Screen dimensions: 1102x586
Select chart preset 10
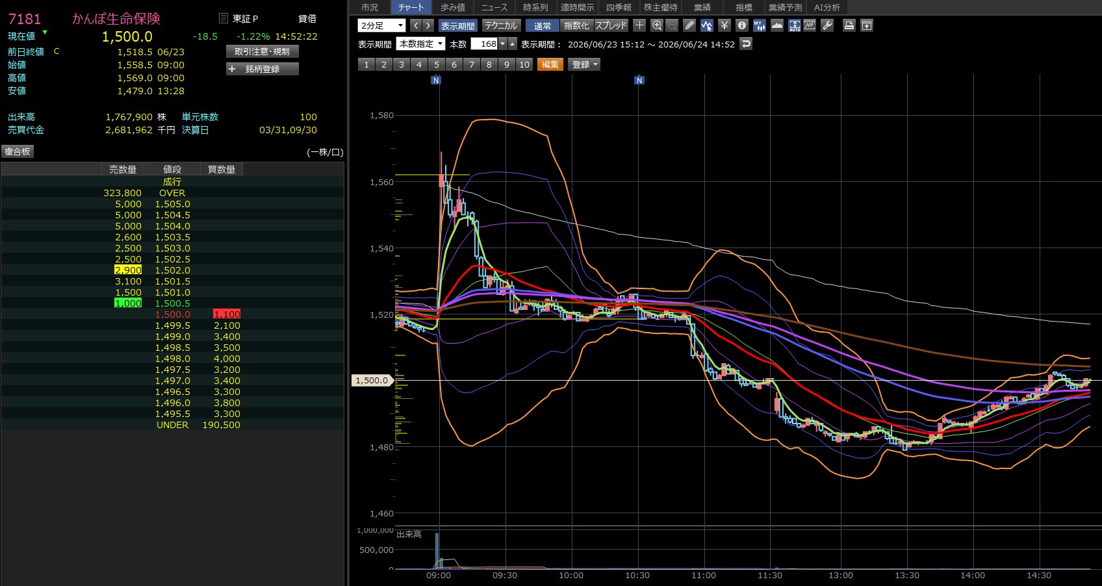point(524,64)
